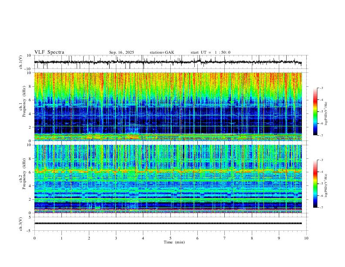The width and height of the screenshot is (345, 267).
Task: Click the upper colorbar log(PSD) label
Action: pyautogui.click(x=326, y=114)
